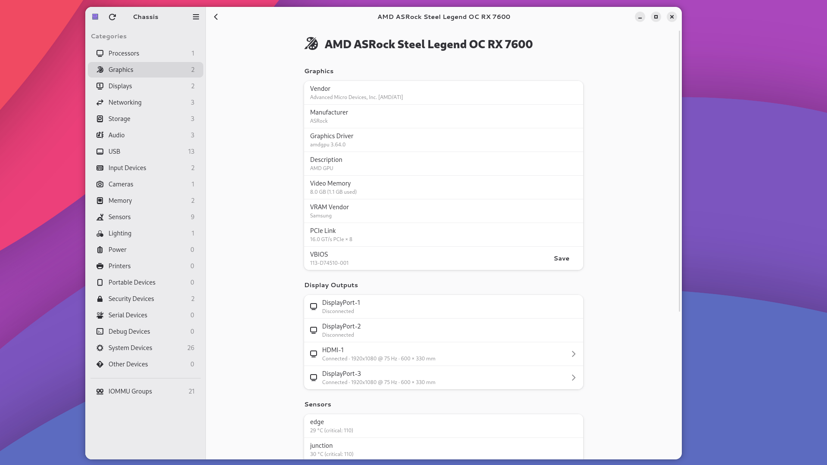Image resolution: width=827 pixels, height=465 pixels.
Task: Open the hamburger main menu
Action: pos(196,17)
